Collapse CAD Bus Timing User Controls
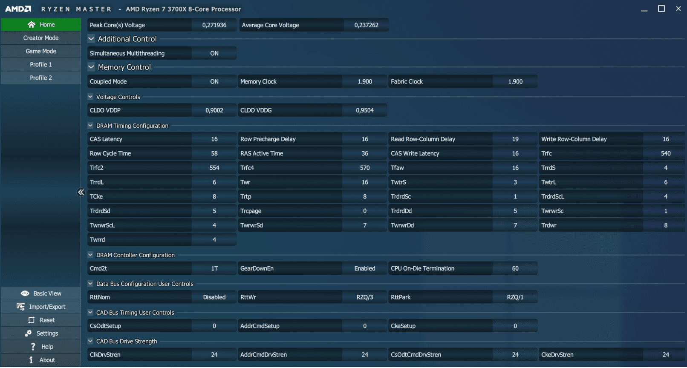 point(90,312)
